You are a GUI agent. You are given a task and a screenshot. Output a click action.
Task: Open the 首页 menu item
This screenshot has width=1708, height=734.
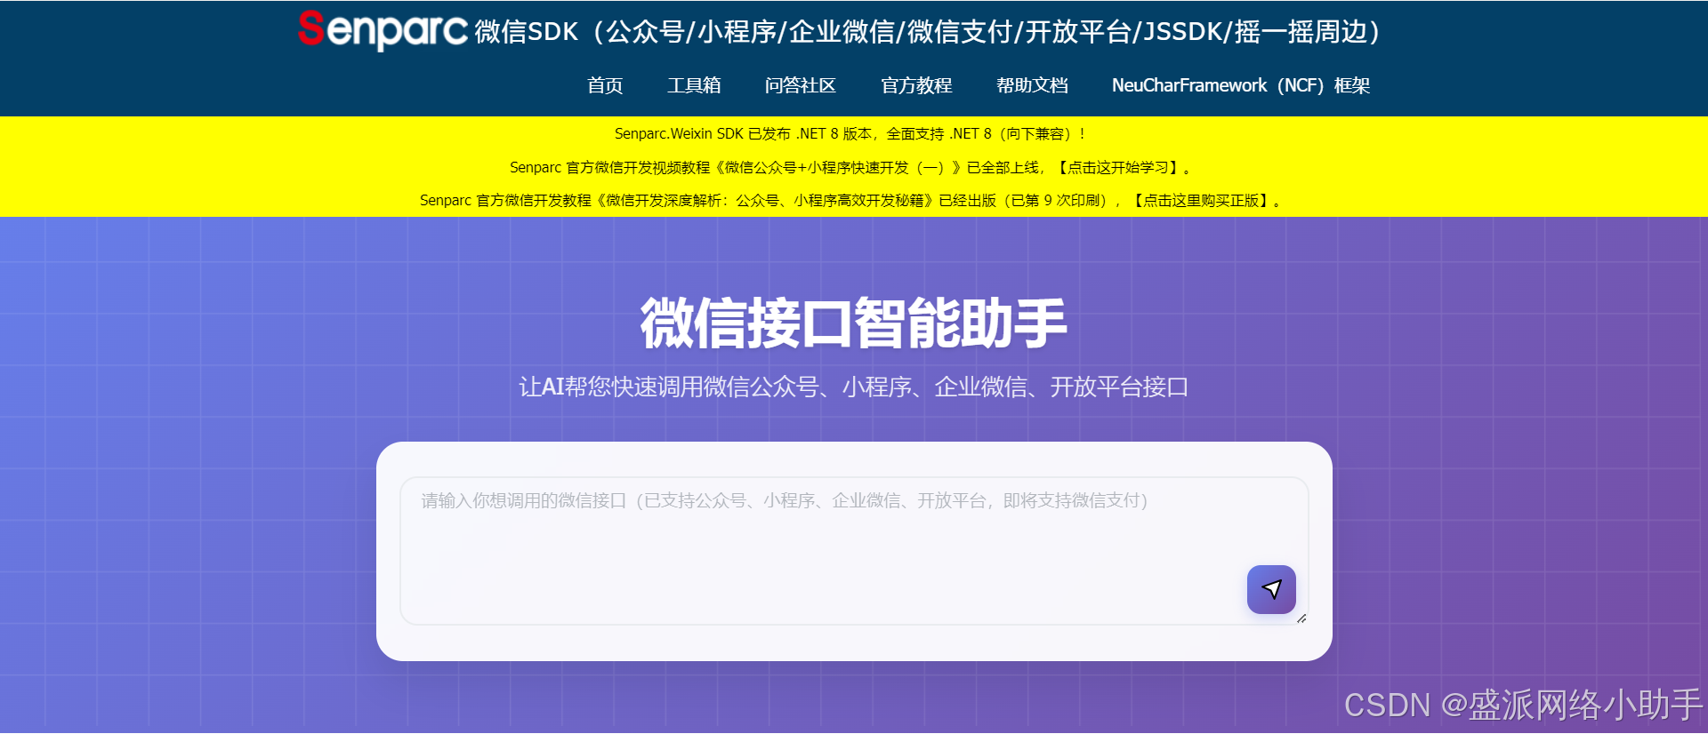[605, 85]
